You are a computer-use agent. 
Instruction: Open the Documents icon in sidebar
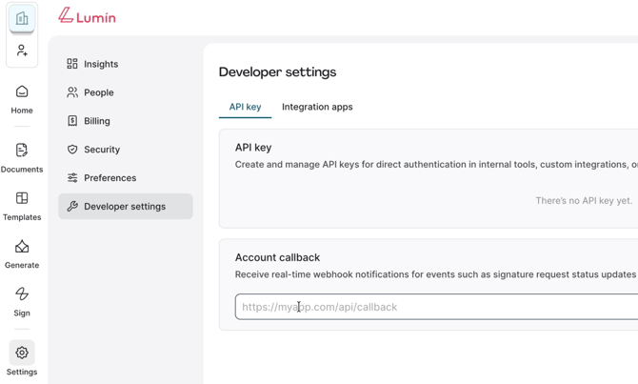tap(22, 150)
